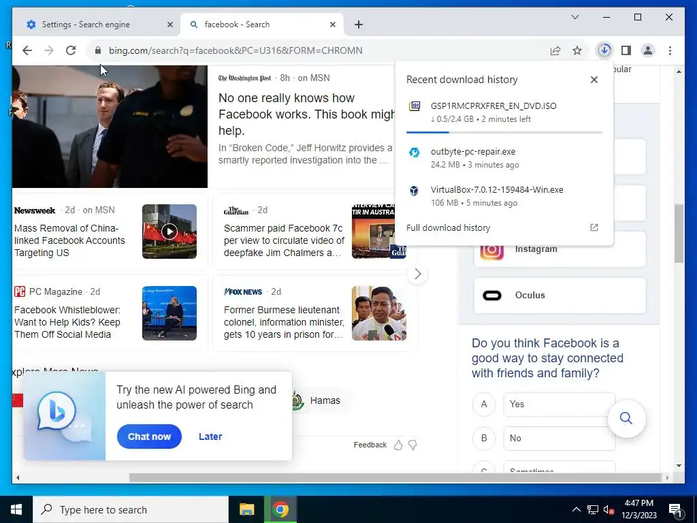Open the notification center icon
The image size is (697, 523).
tap(675, 509)
